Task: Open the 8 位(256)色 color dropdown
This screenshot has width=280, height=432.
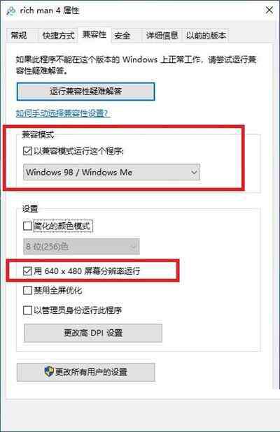Action: pyautogui.click(x=81, y=246)
